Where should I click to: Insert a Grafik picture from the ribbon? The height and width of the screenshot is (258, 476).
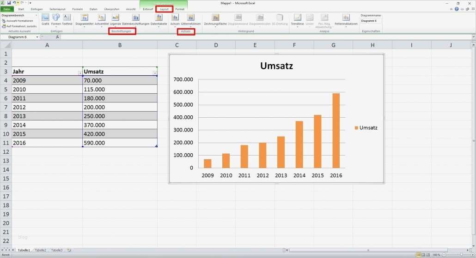tap(45, 19)
